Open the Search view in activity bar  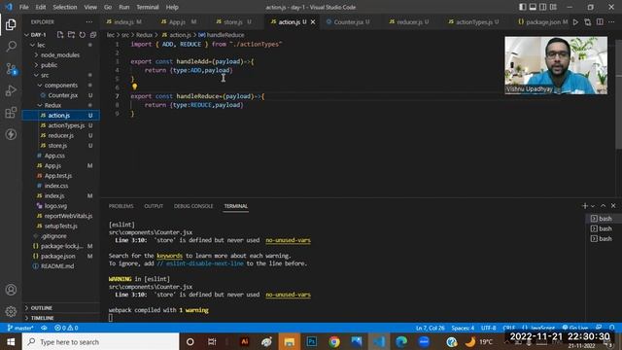(x=11, y=47)
